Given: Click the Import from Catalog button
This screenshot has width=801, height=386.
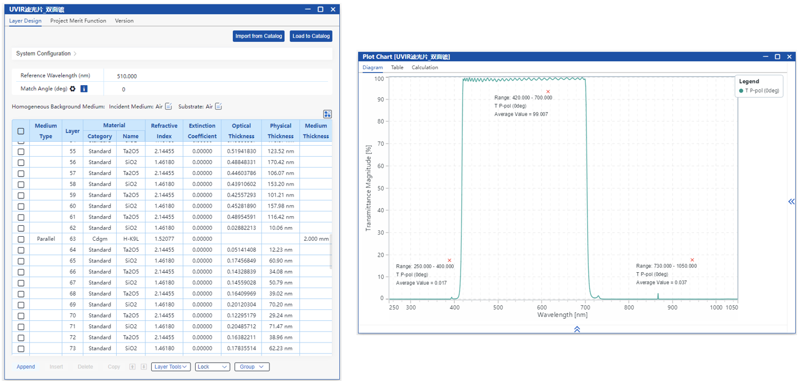Looking at the screenshot, I should point(259,36).
